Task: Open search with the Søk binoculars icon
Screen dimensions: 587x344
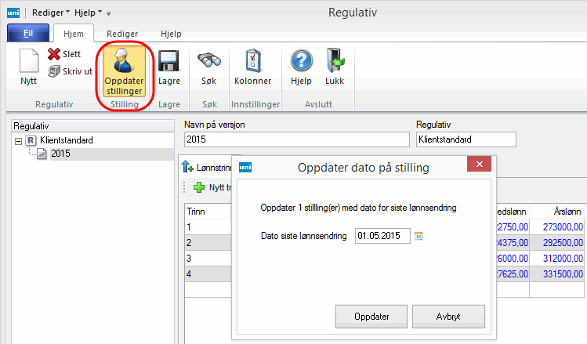Action: click(207, 61)
